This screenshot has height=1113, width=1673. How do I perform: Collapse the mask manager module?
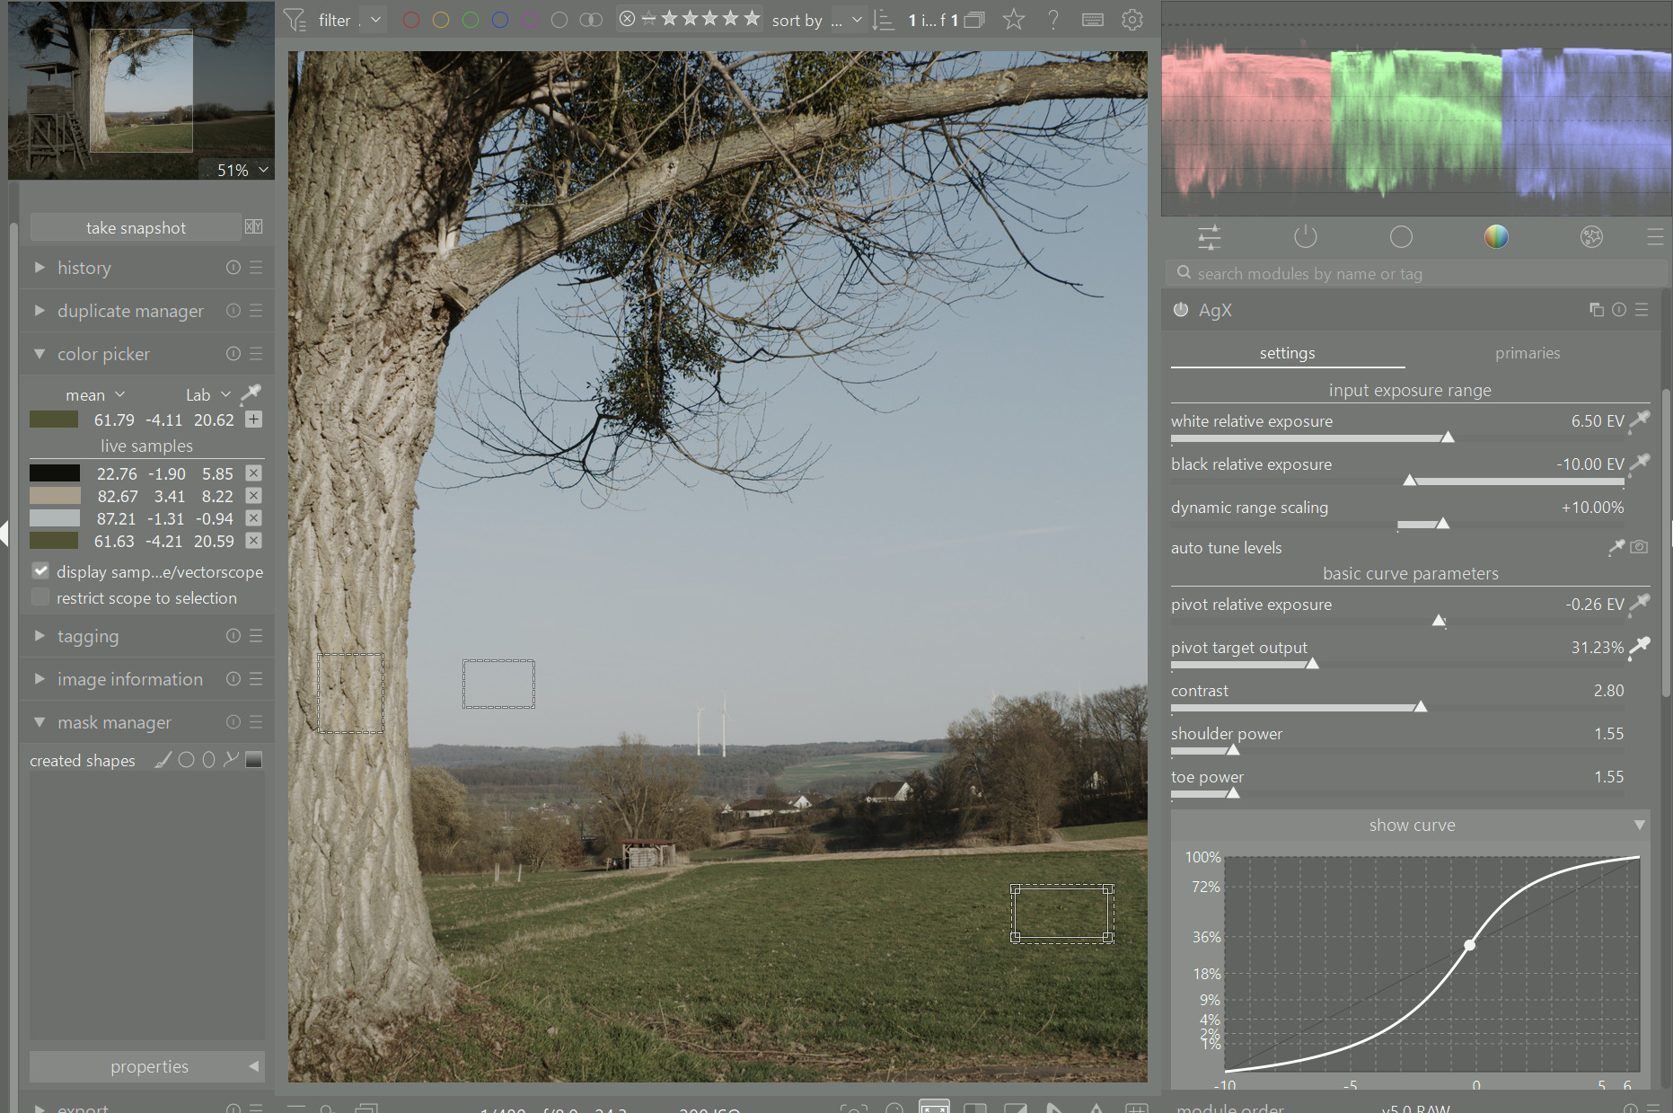pyautogui.click(x=40, y=722)
